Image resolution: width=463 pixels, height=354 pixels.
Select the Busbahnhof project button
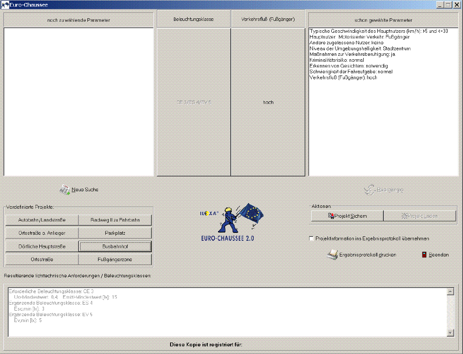pos(115,246)
